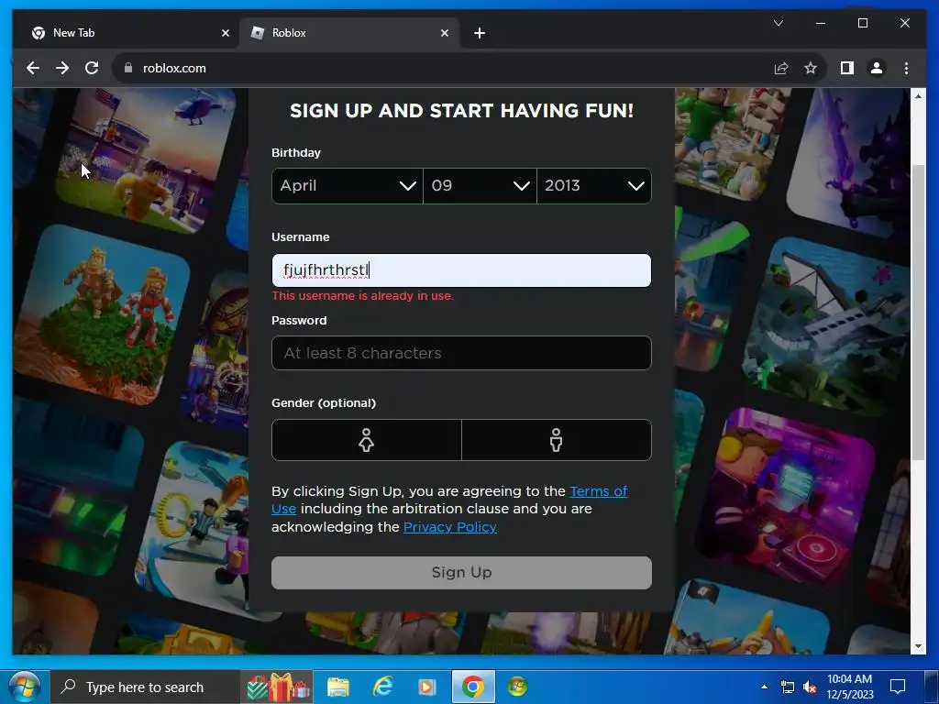
Task: Switch to the Roblox tab
Action: (x=349, y=33)
